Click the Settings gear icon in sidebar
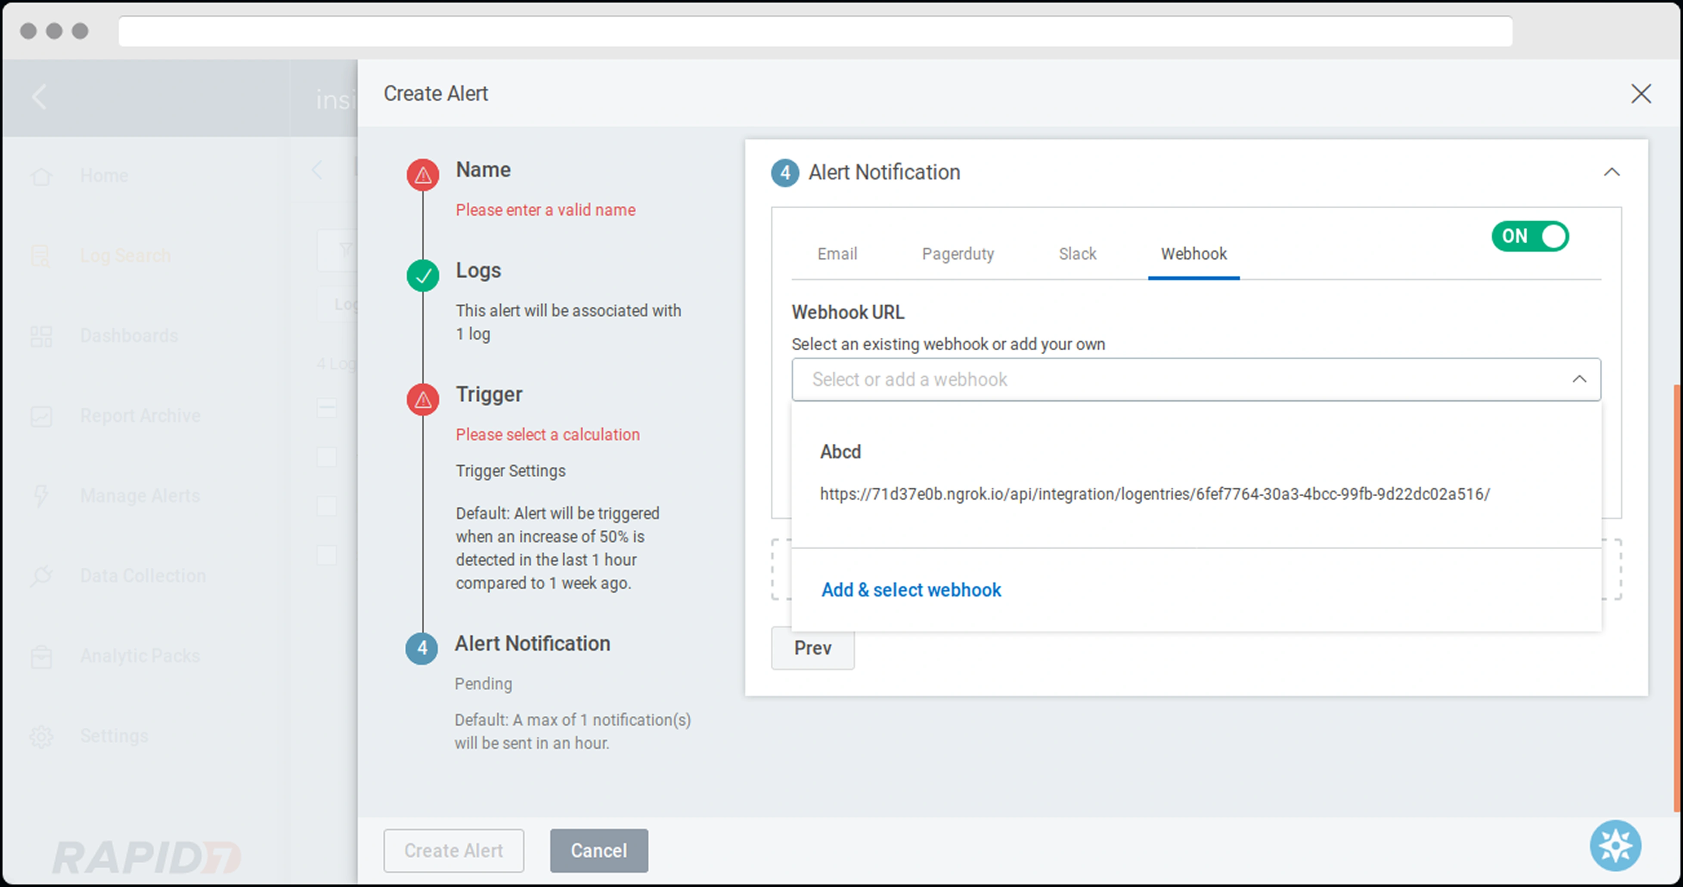This screenshot has width=1683, height=887. [41, 736]
